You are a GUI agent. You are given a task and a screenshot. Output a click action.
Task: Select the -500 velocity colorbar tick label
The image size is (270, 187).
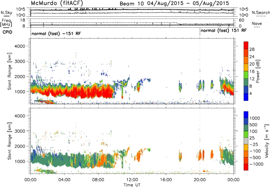[255, 158]
